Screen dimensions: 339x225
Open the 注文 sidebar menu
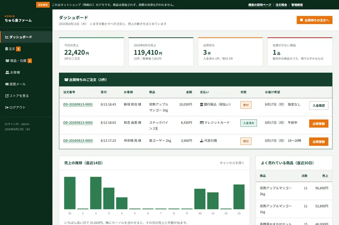point(26,49)
